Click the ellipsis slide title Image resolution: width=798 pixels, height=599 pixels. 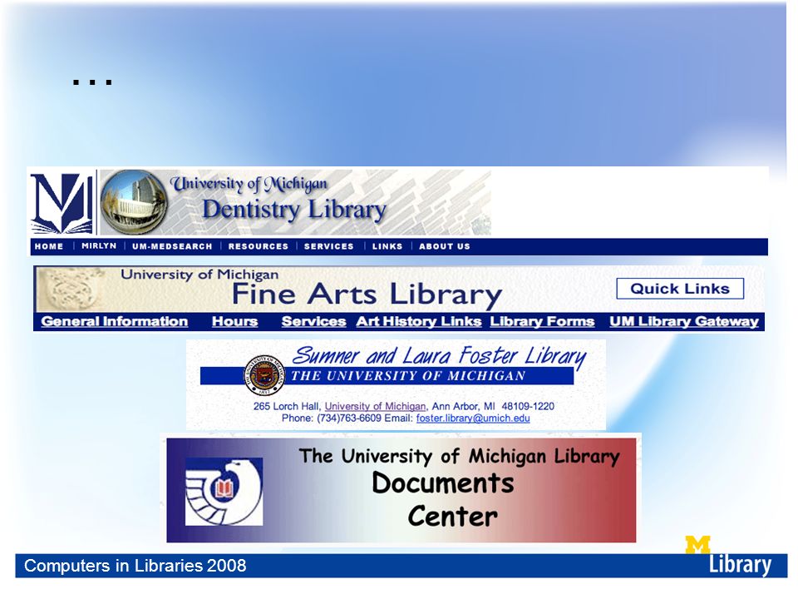click(x=92, y=82)
